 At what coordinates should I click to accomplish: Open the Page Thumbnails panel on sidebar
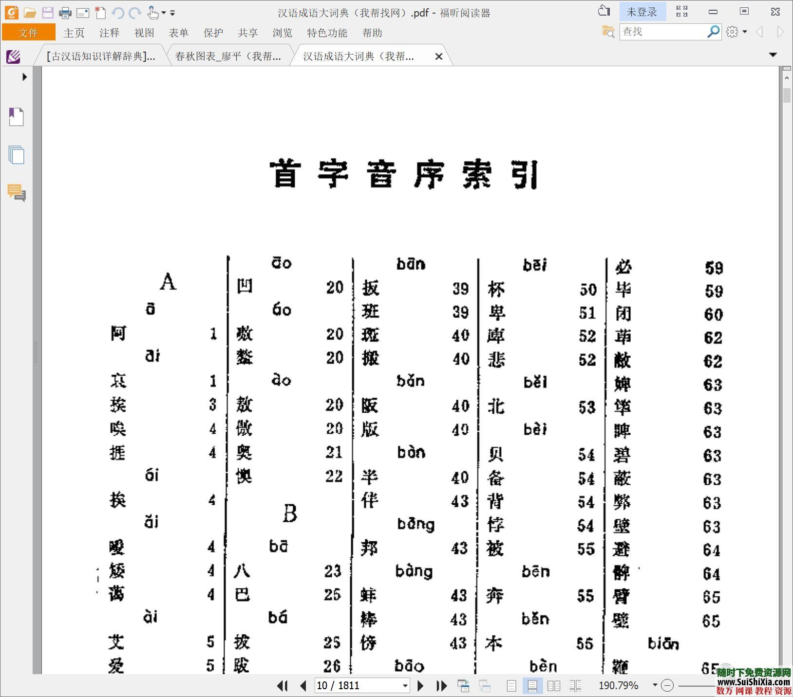pyautogui.click(x=16, y=155)
